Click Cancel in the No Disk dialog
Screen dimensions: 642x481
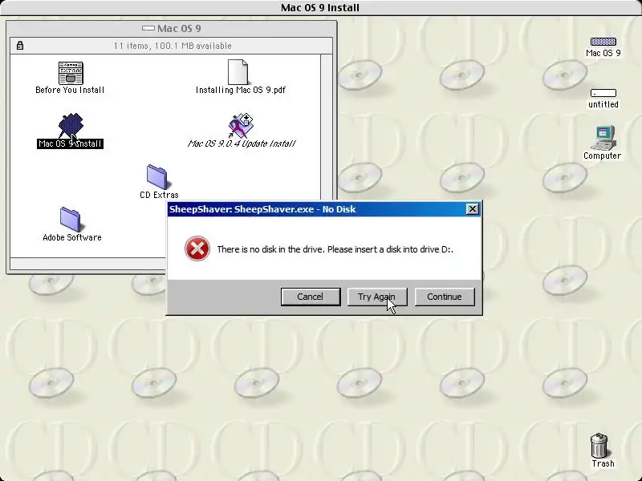coord(311,297)
